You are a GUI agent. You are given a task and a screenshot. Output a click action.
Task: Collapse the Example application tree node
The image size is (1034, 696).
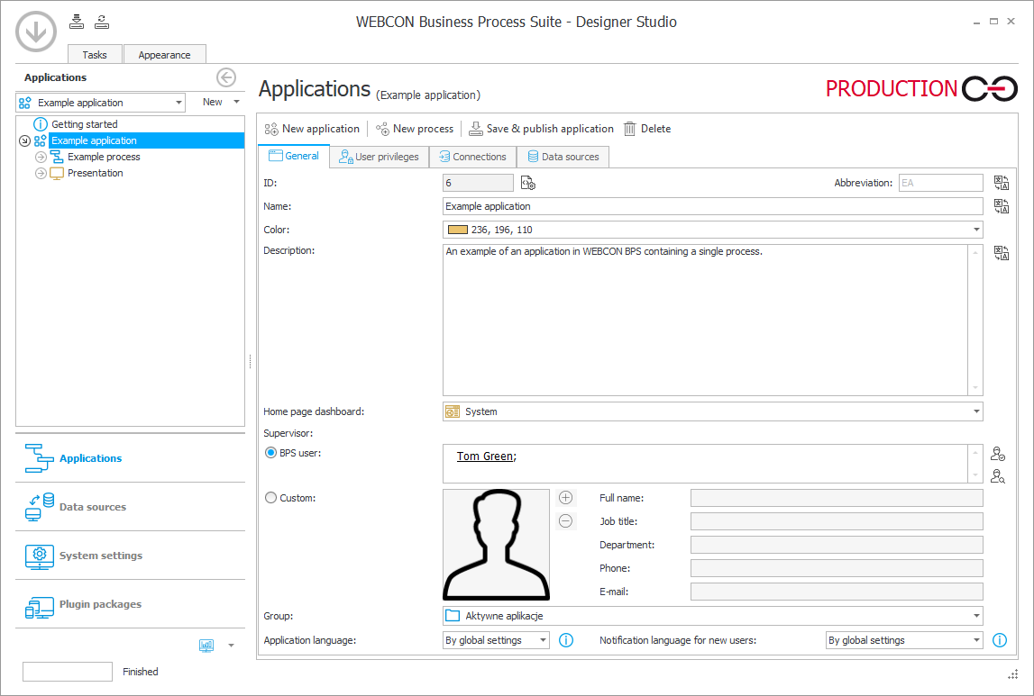24,141
